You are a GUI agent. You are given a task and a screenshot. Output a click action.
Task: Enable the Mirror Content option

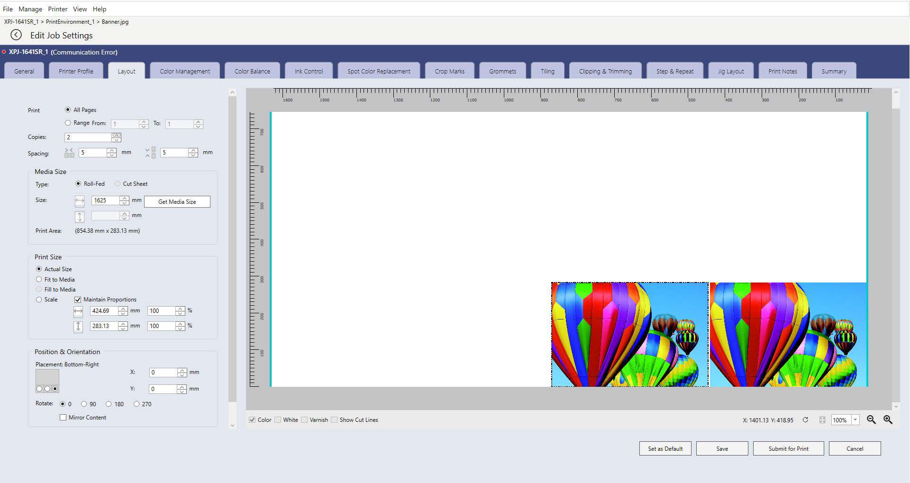click(63, 417)
